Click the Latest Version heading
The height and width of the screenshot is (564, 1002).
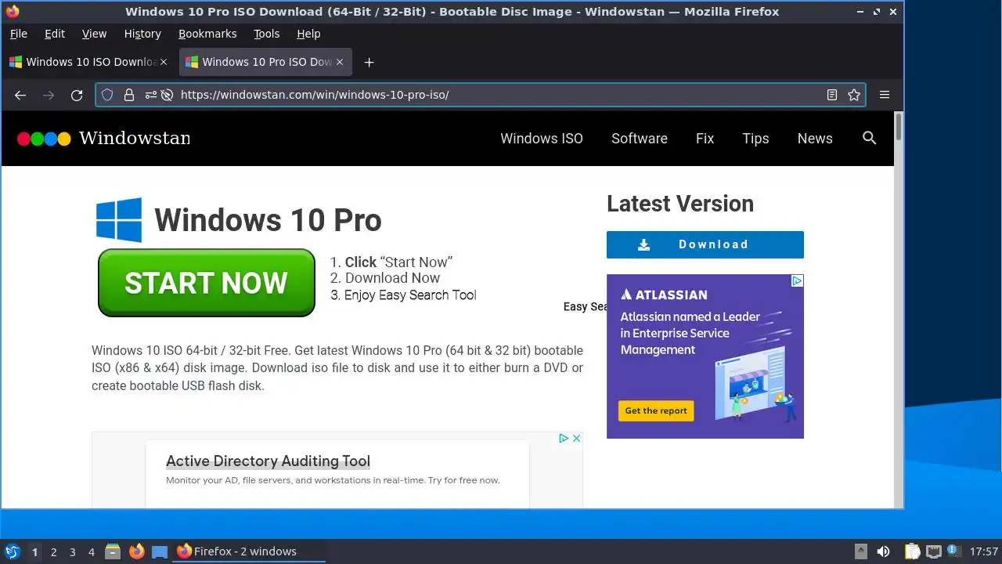click(680, 204)
